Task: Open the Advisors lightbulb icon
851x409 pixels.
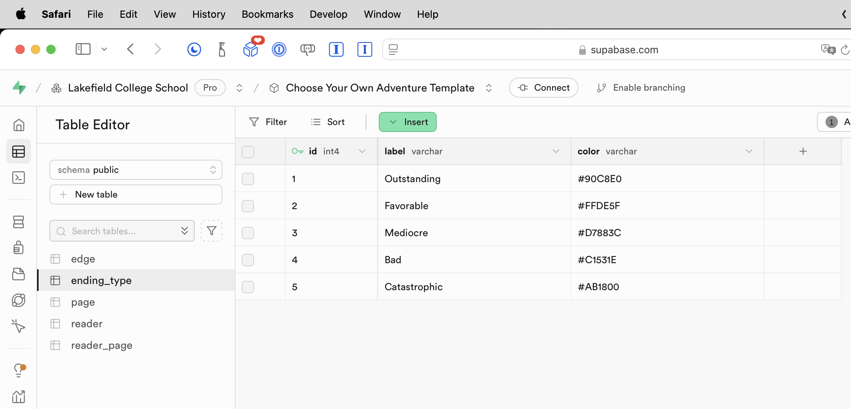Action: (19, 370)
